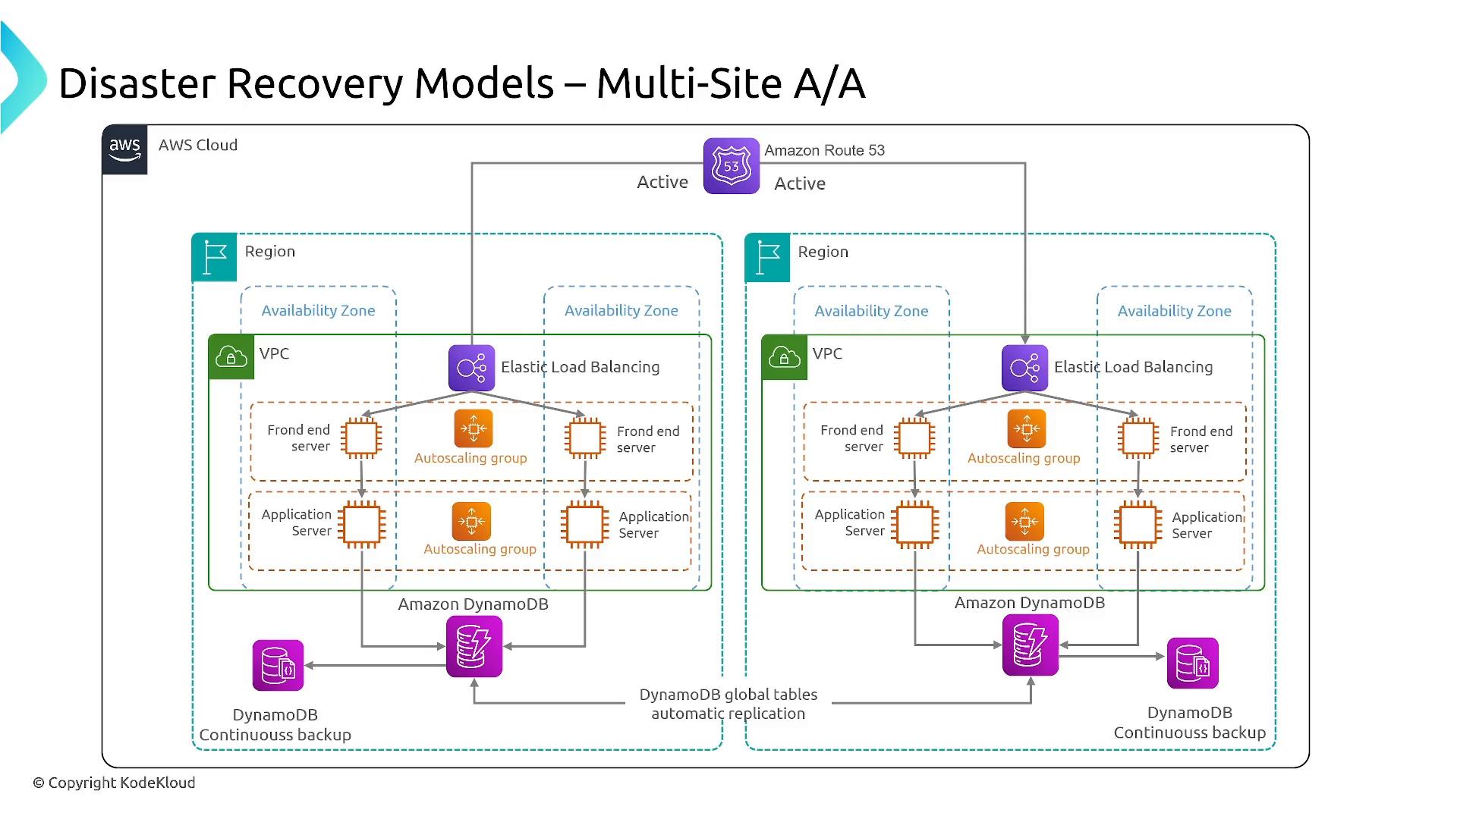Select leftmost Frond end server chip icon

[x=361, y=438]
